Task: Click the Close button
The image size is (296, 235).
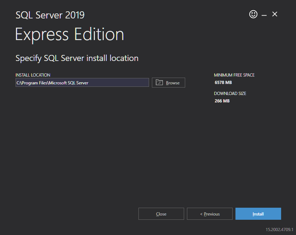Action: tap(161, 214)
